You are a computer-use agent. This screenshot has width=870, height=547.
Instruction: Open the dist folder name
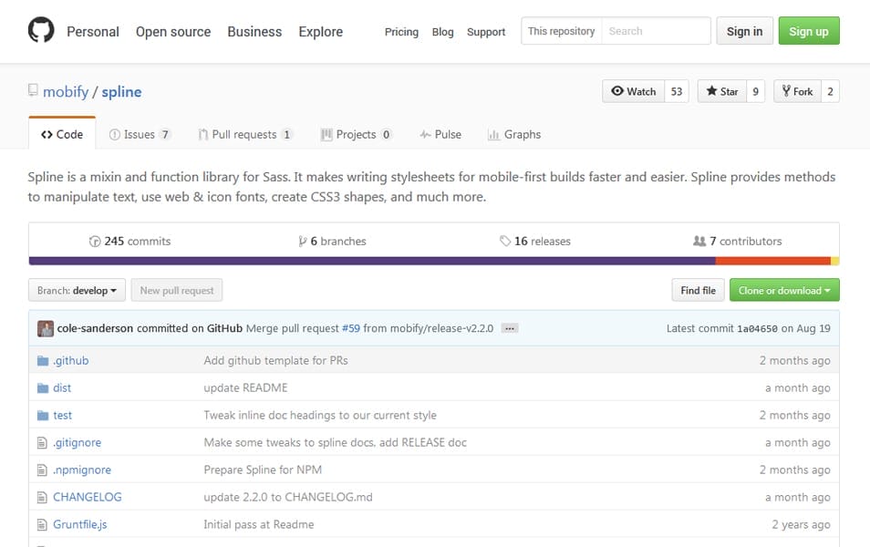click(x=62, y=387)
